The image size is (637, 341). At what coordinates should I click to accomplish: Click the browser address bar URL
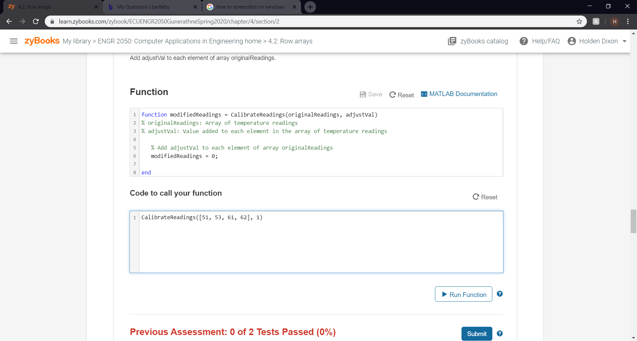[x=169, y=22]
